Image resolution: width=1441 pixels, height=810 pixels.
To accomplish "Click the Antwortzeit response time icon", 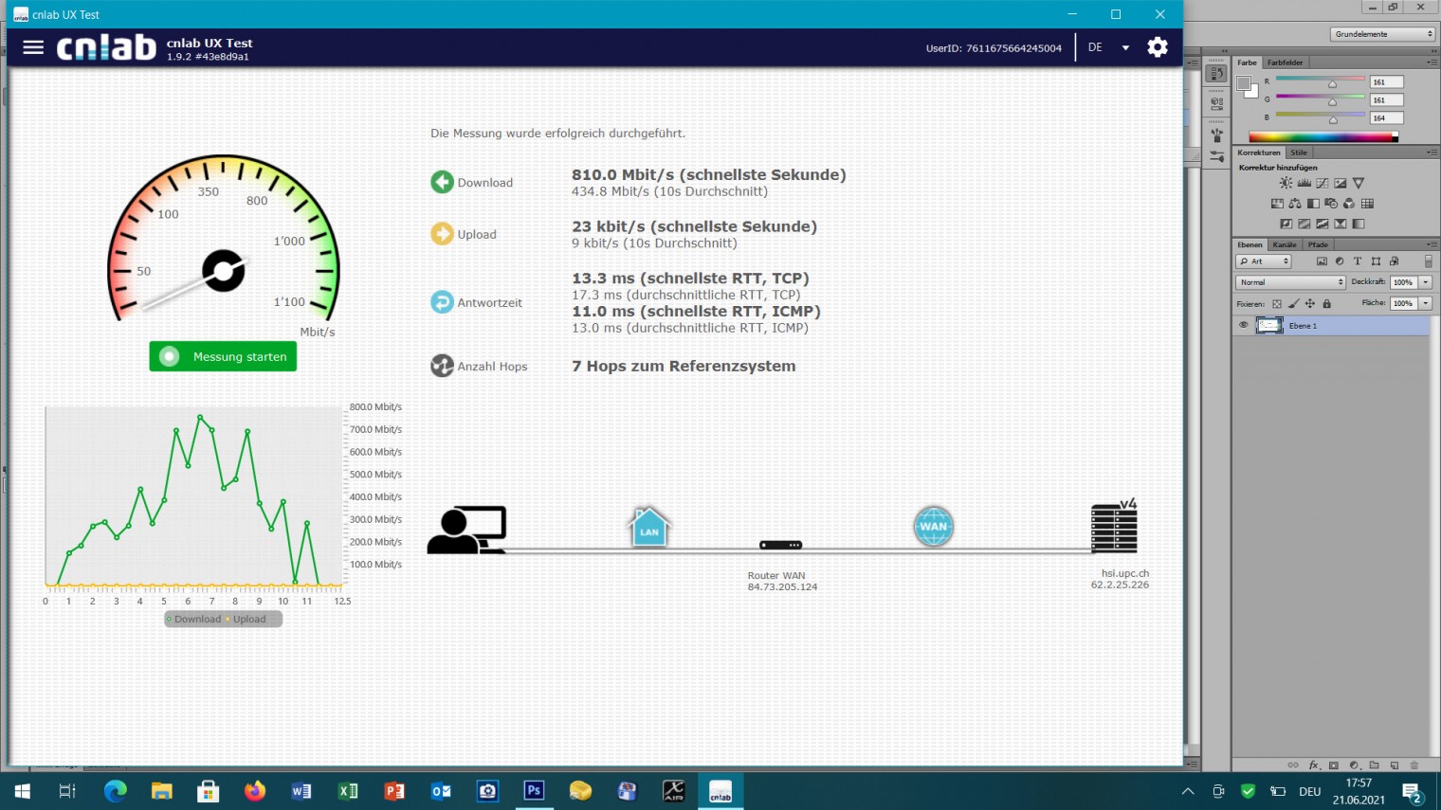I will pos(442,302).
